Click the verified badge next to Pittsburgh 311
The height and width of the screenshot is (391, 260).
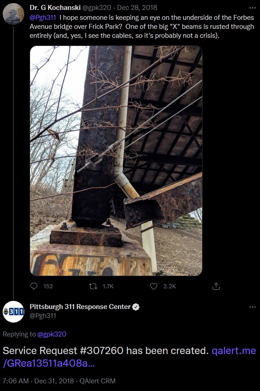click(x=136, y=307)
